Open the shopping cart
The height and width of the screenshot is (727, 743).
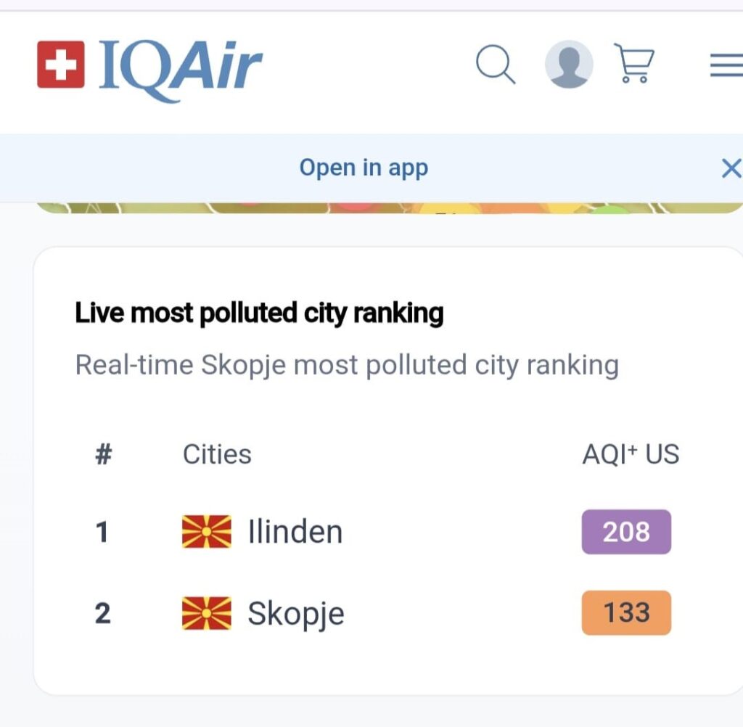(x=633, y=63)
